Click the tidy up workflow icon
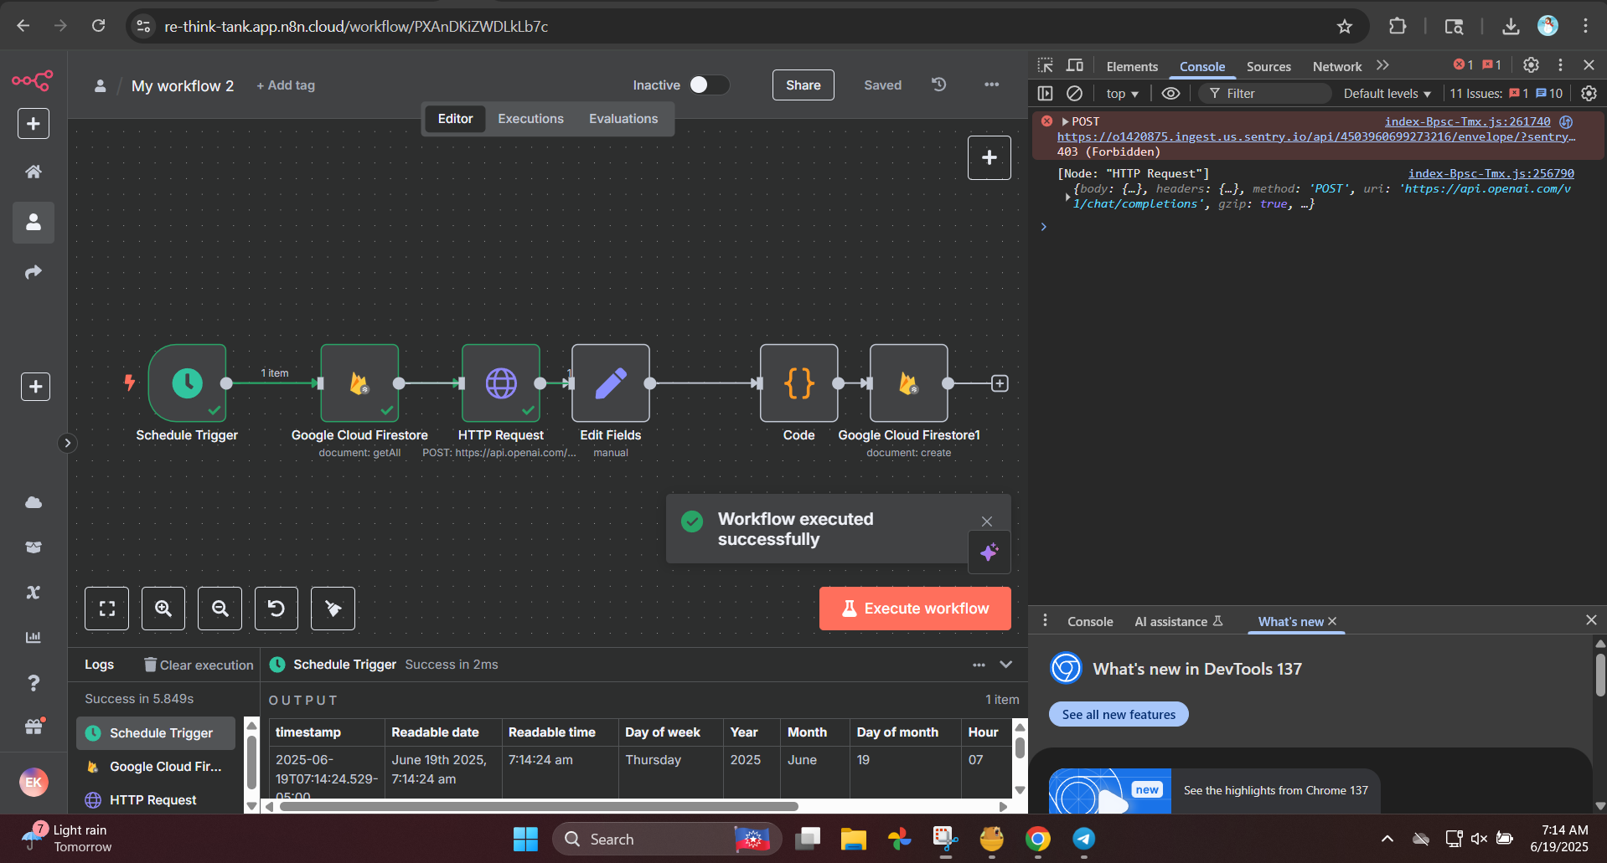Viewport: 1607px width, 863px height. click(x=333, y=609)
